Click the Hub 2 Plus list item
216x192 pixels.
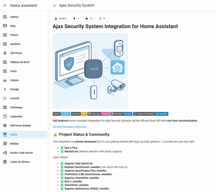tap(71, 148)
